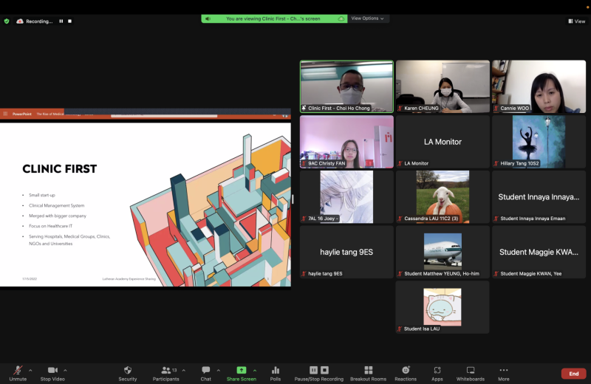Expand the arrow beside Chat
Viewport: 591px width, 384px height.
tap(219, 370)
